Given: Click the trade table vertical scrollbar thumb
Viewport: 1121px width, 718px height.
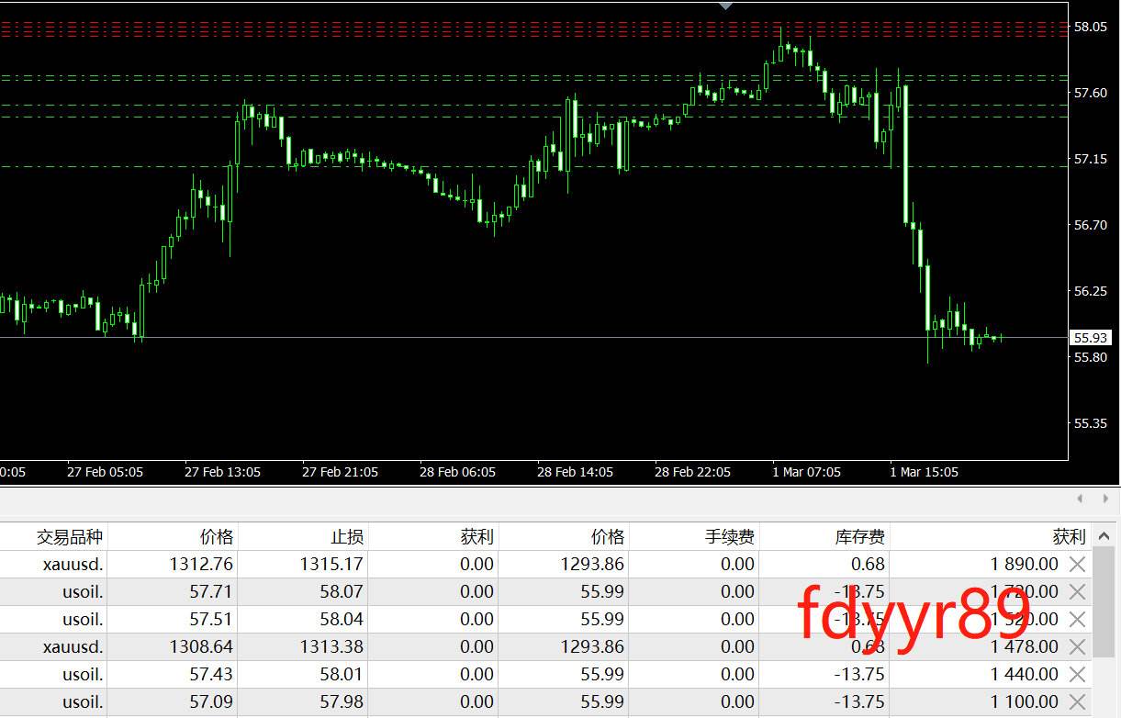Looking at the screenshot, I should [1105, 601].
